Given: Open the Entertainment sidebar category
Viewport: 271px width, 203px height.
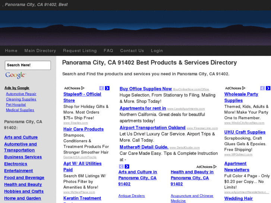Looking at the screenshot, I should point(19,171).
